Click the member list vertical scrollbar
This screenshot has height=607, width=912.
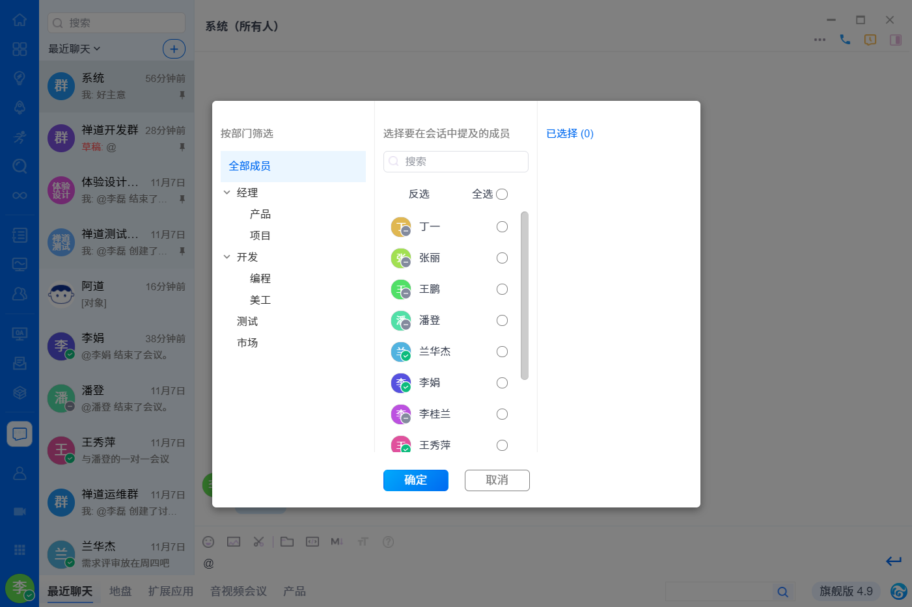tap(525, 295)
